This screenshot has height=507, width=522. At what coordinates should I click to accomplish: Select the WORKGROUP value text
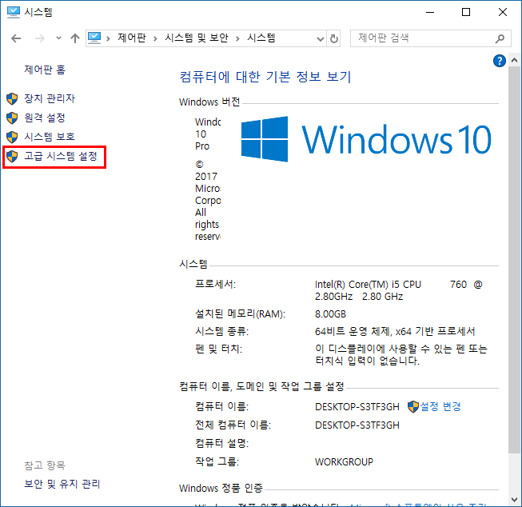coord(344,461)
